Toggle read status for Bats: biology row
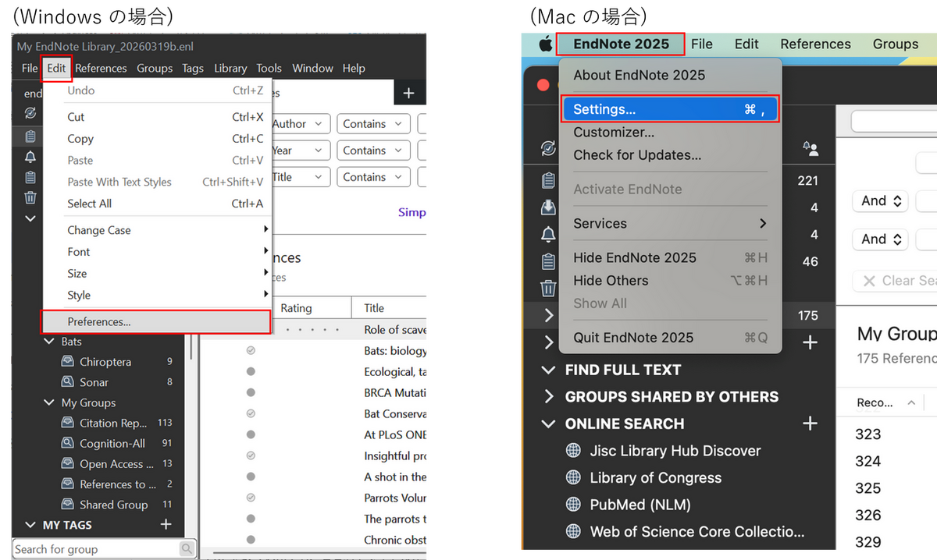 251,351
